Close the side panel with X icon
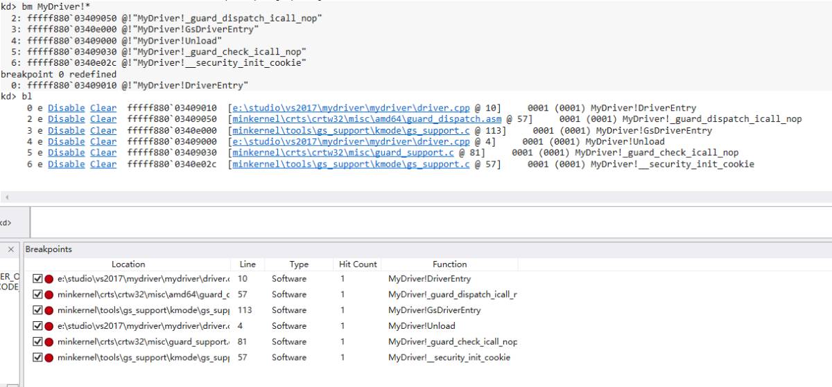 coord(11,249)
